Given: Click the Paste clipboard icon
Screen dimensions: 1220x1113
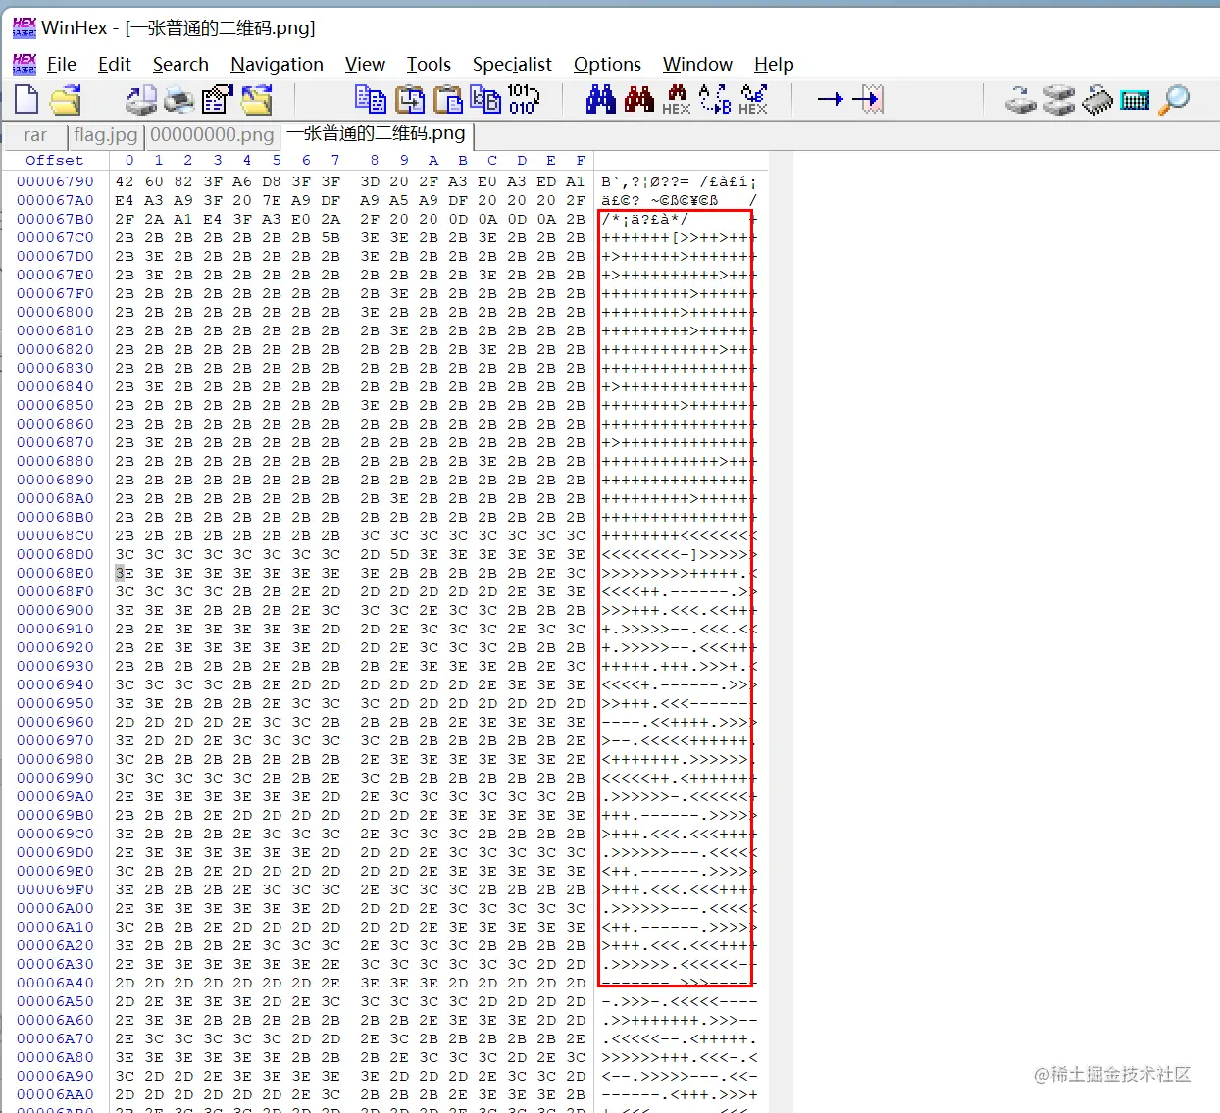Looking at the screenshot, I should click(x=447, y=100).
